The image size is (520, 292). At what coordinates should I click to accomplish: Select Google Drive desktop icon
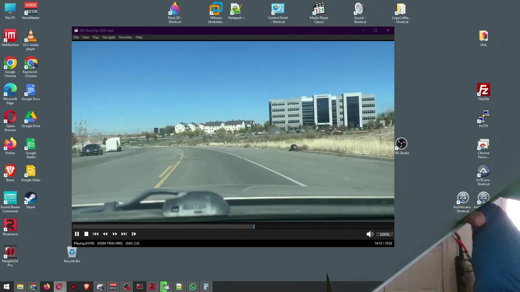30,119
